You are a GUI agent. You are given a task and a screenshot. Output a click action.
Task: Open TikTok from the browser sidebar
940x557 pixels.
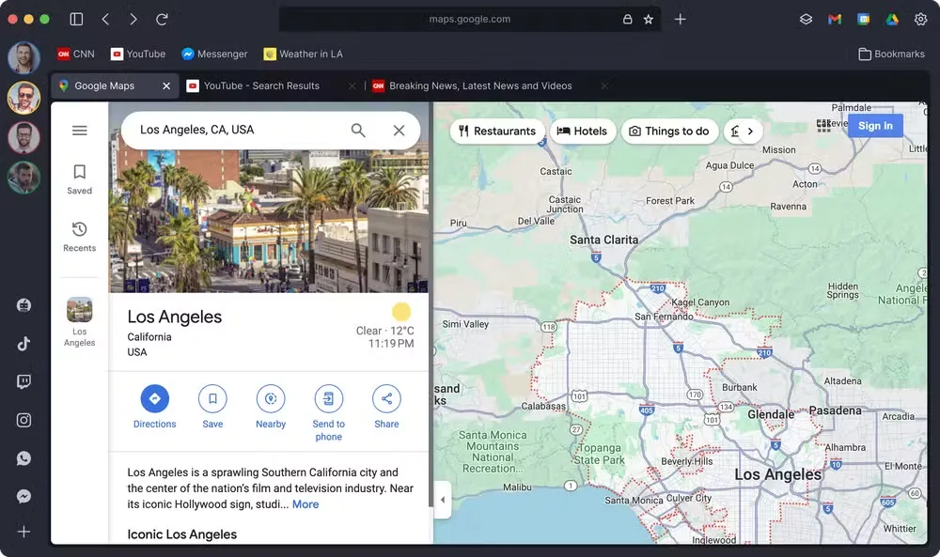pyautogui.click(x=24, y=344)
